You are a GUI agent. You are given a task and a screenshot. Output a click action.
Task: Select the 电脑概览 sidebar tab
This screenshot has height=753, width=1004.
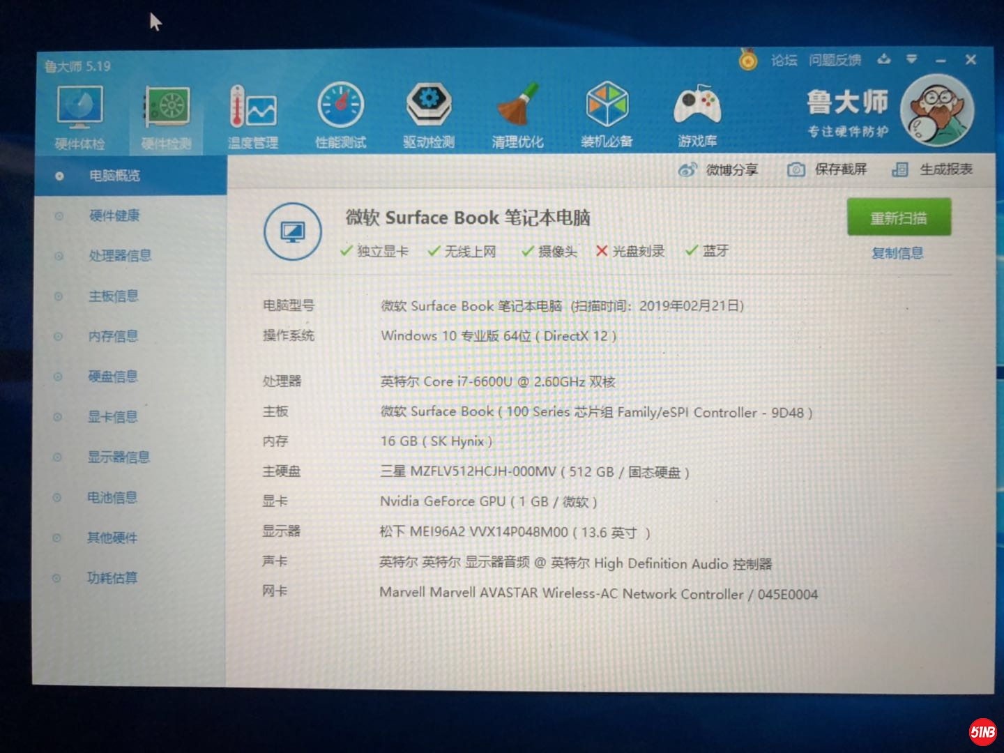(x=130, y=176)
